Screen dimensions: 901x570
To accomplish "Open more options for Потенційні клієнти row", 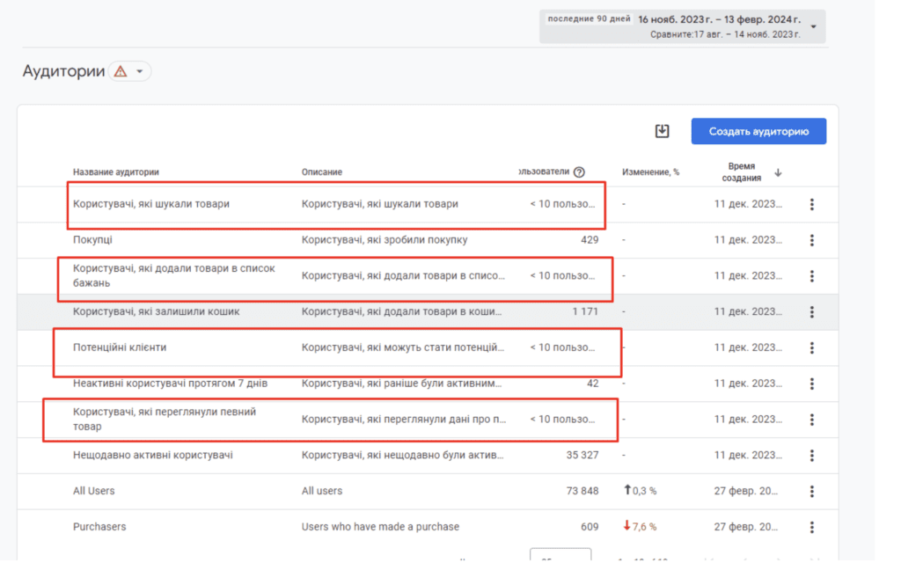I will click(x=812, y=347).
